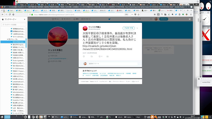The image size is (212, 119).
Task: Open the mainichi.jp news link in tweet
Action: [x=107, y=48]
